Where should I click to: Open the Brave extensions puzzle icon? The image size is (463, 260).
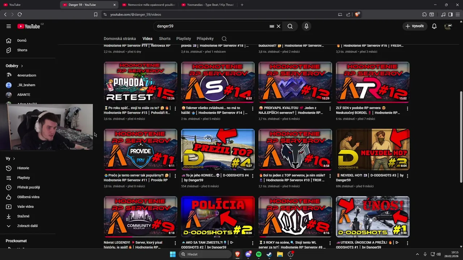pyautogui.click(x=424, y=14)
